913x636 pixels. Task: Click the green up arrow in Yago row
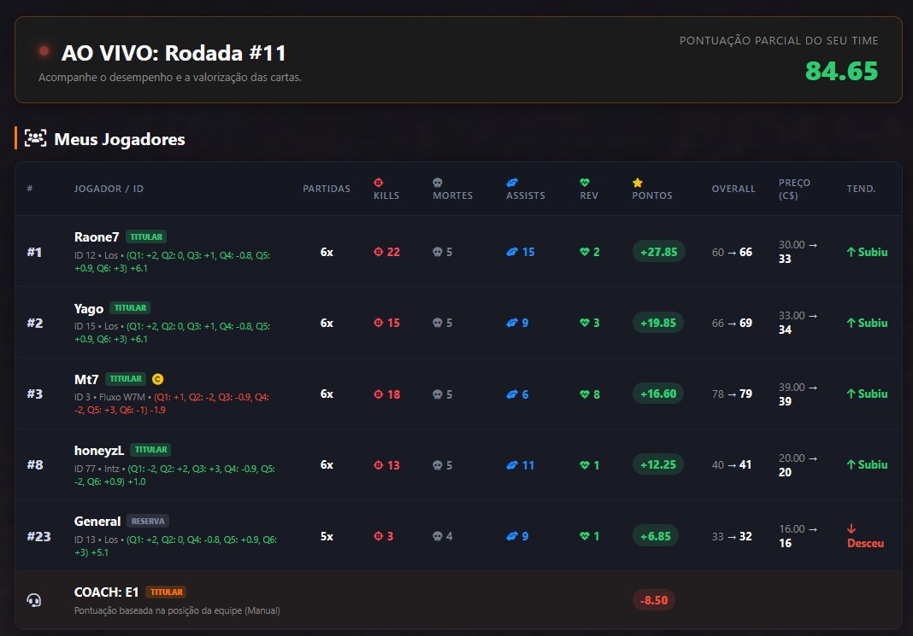[851, 323]
